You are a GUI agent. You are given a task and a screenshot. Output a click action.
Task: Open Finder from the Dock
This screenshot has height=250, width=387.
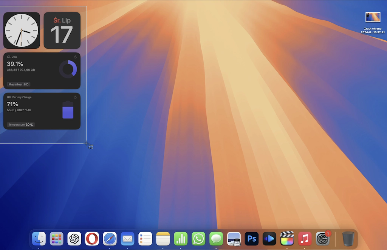(x=39, y=239)
